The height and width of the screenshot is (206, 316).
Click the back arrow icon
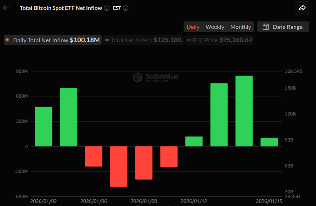(x=6, y=8)
